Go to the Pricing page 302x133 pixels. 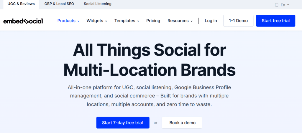pos(153,21)
